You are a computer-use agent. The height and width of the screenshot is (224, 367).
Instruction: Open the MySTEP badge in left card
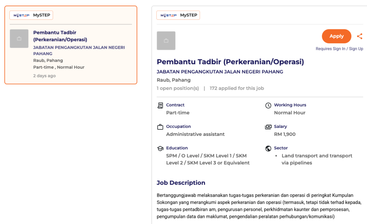click(32, 15)
